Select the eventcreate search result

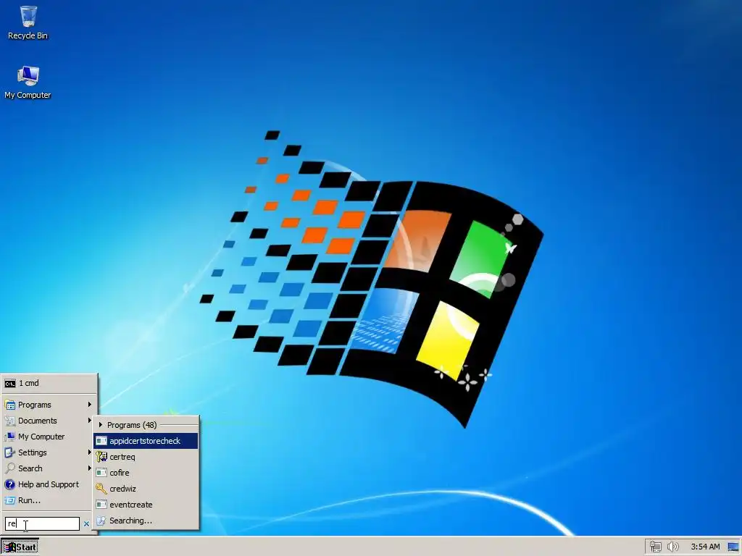pos(146,505)
